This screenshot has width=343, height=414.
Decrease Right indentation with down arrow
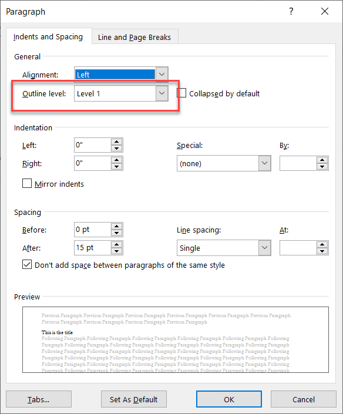[117, 167]
